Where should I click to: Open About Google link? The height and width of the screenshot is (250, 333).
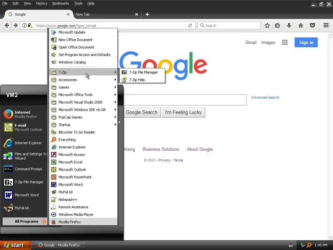point(200,149)
